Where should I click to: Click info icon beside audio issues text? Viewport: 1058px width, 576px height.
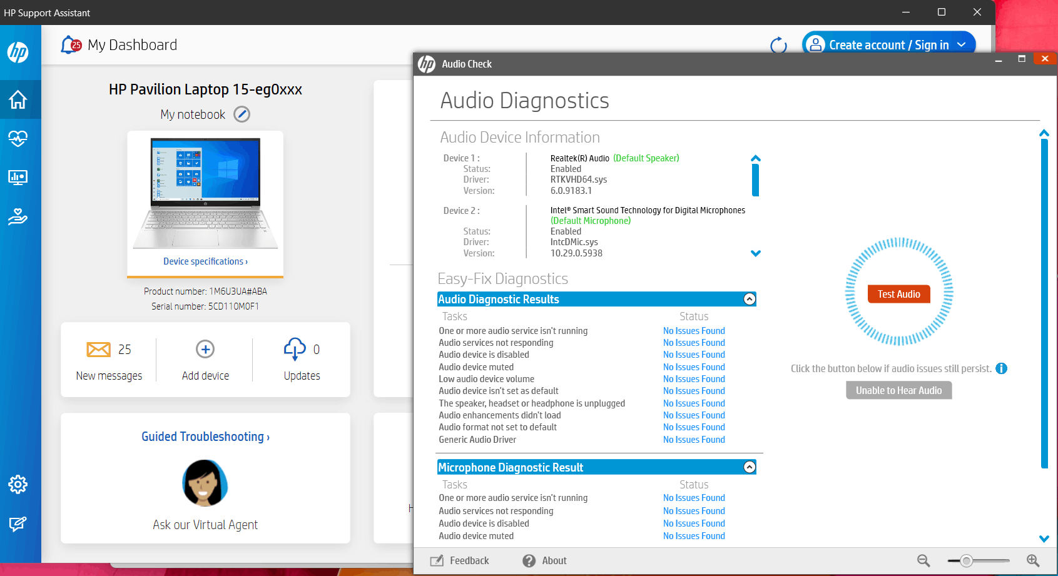(x=1001, y=368)
